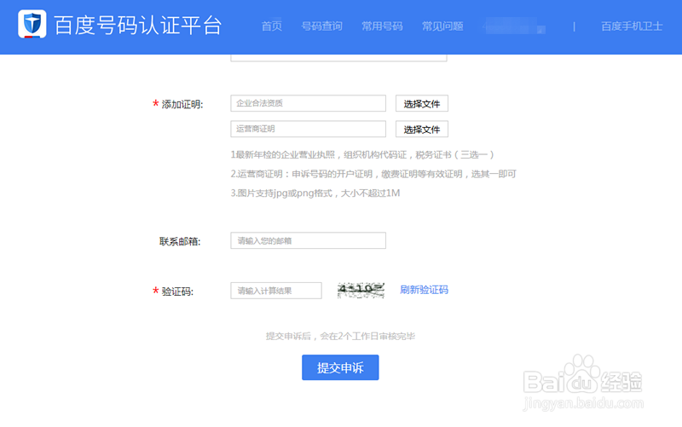
Task: Click instruction line 1 about 企业营业执照
Action: tap(362, 155)
